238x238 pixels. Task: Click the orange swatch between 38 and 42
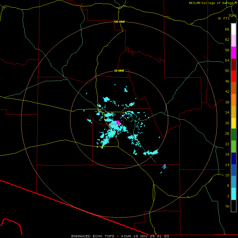234,100
